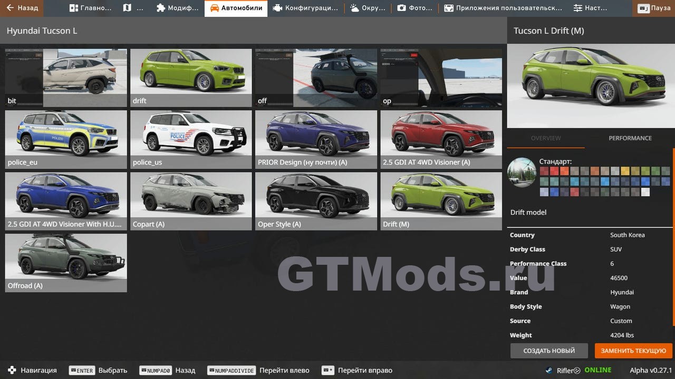Select blue Visioner With H.U. configuration
The width and height of the screenshot is (675, 379).
coord(66,201)
